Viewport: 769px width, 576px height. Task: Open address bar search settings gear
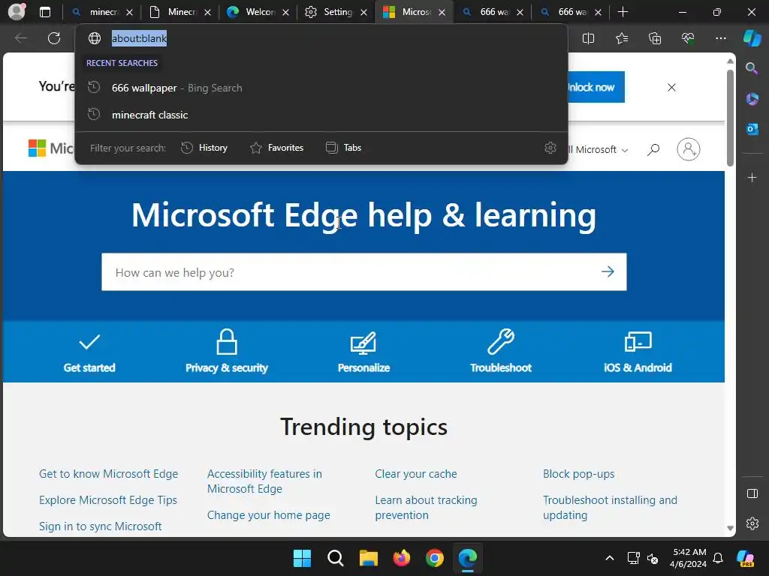click(x=550, y=148)
